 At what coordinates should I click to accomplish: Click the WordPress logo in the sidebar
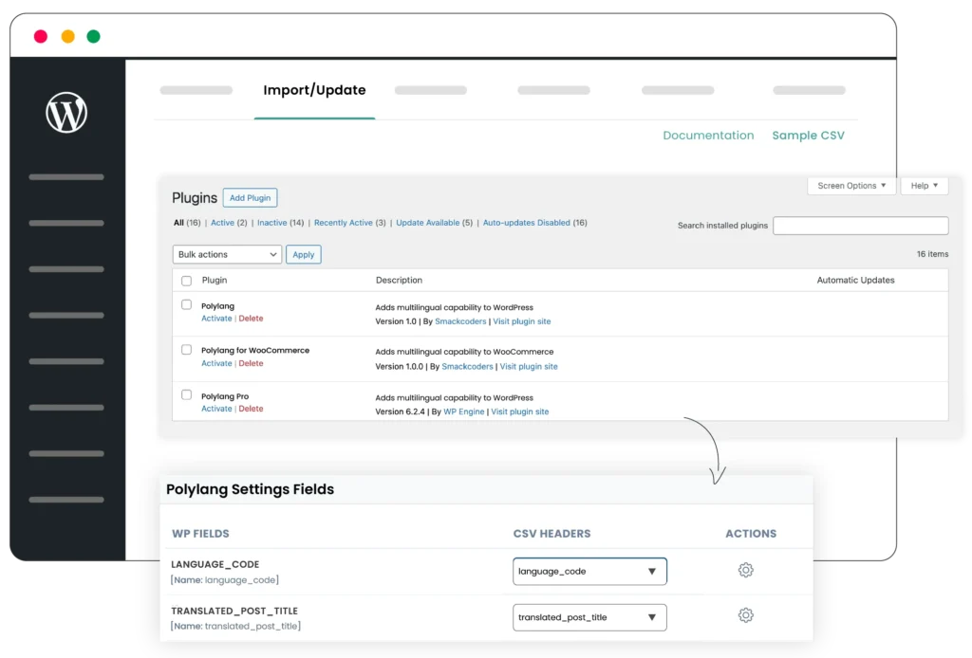pos(65,112)
